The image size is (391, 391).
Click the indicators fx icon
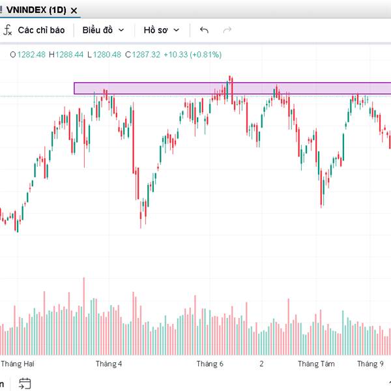pos(8,30)
